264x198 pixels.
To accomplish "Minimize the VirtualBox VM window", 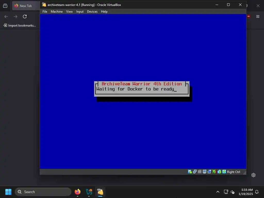I will (217, 5).
